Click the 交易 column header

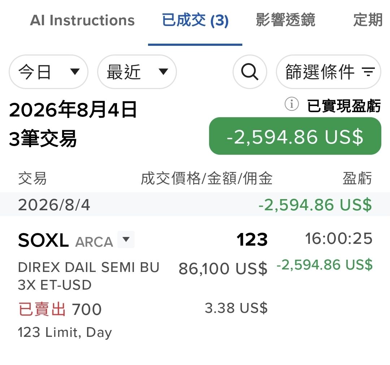(32, 179)
